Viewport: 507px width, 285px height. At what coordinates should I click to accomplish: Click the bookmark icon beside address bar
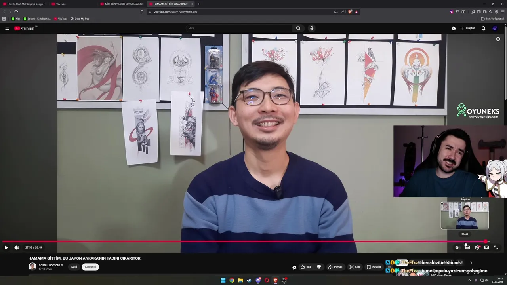point(142,12)
